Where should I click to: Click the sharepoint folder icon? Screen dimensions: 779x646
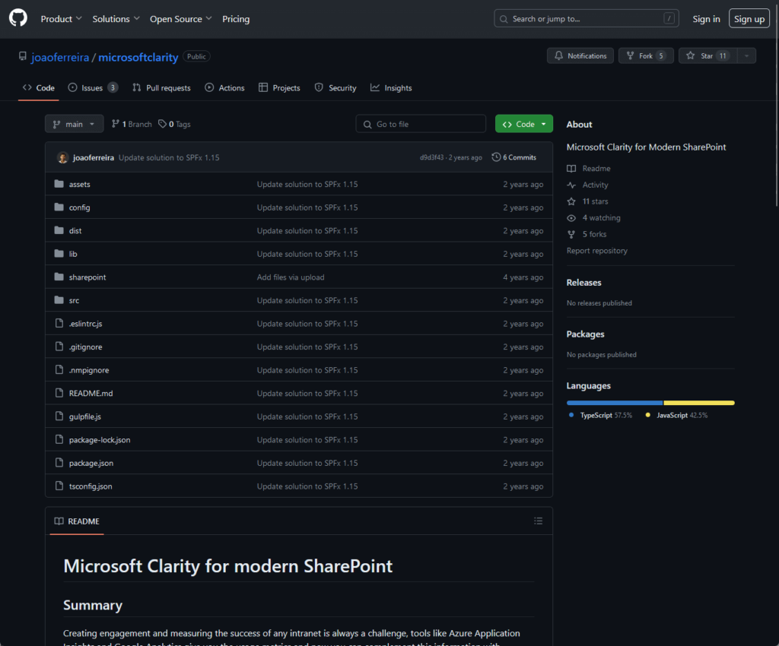59,277
